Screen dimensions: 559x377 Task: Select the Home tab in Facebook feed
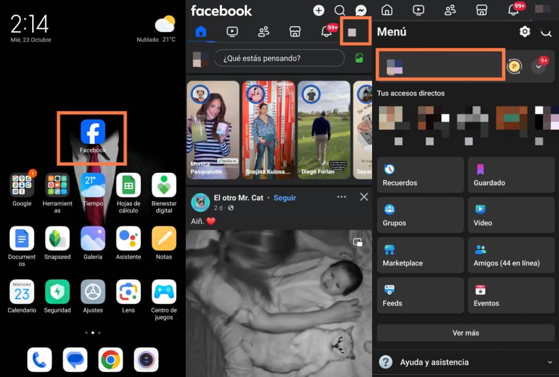tap(201, 32)
